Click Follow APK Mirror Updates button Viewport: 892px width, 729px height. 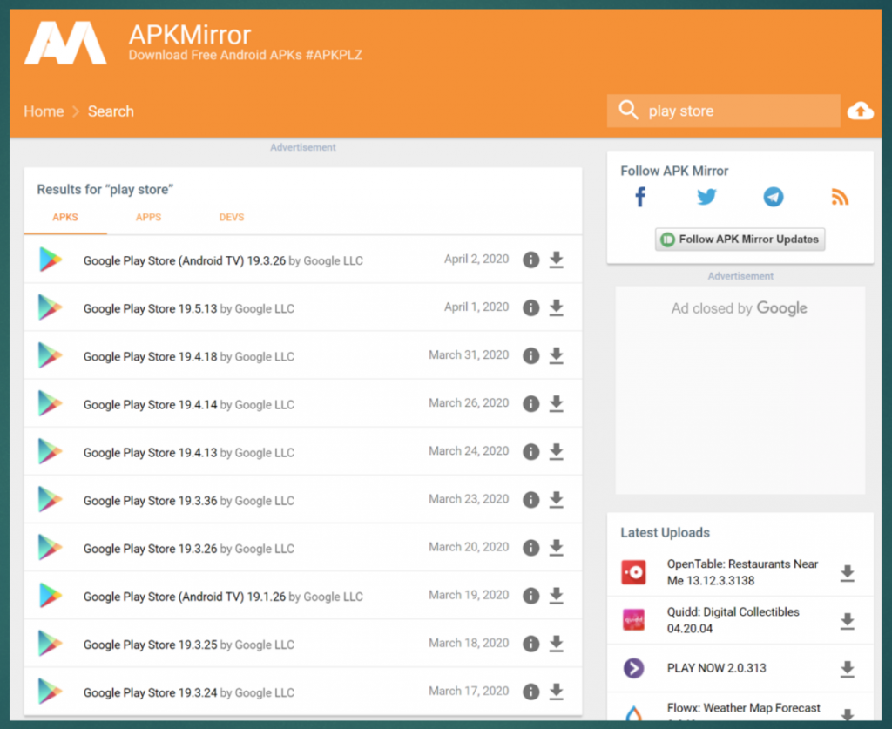(740, 240)
